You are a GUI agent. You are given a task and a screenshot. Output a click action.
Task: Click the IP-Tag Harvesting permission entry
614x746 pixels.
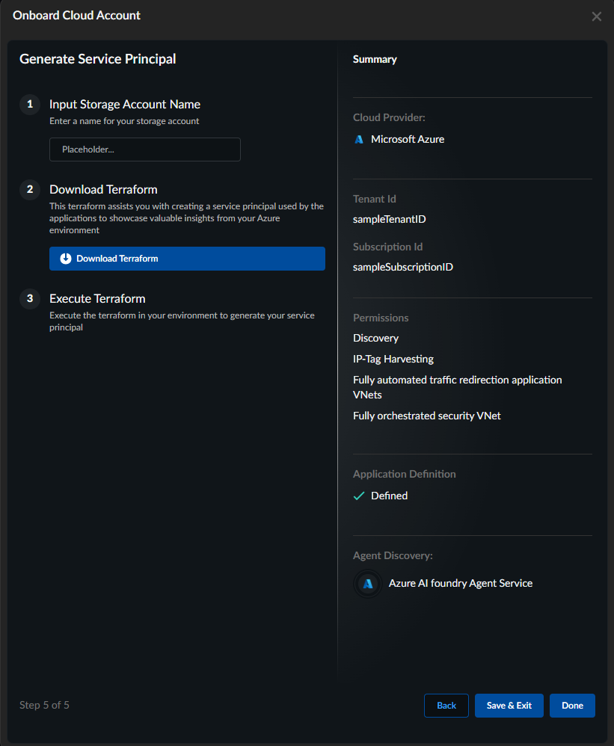coord(393,360)
